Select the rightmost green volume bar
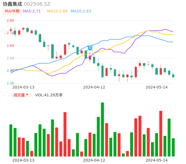 (173, 147)
